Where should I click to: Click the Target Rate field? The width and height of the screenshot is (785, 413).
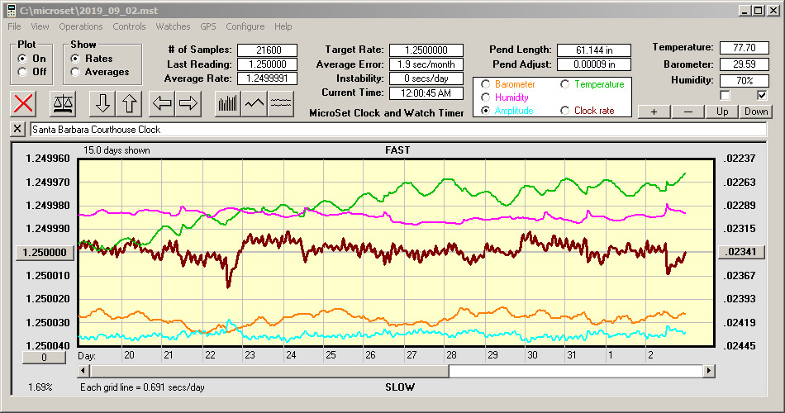coord(426,50)
